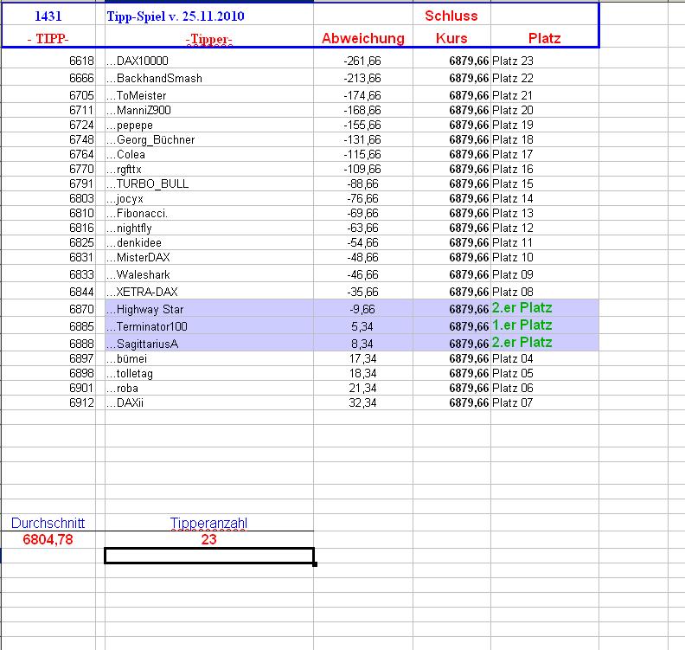Click the Colea name cell
Screen dimensions: 685x650
[209, 154]
